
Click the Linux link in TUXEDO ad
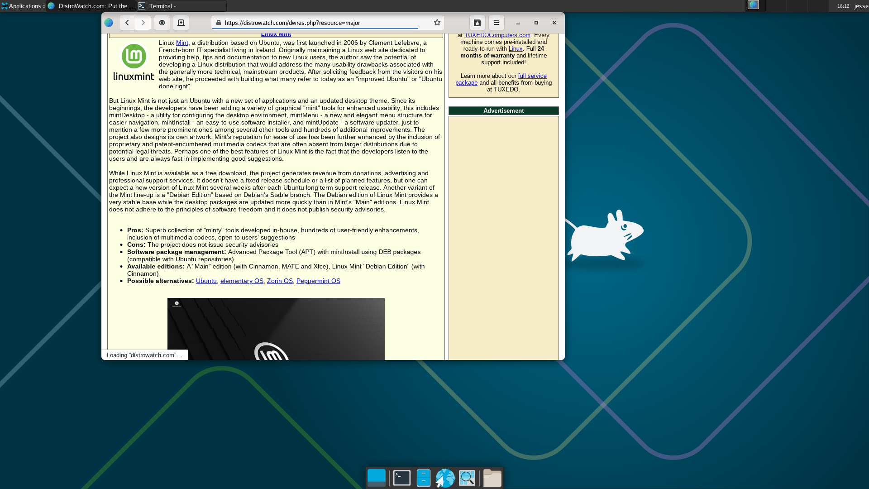tap(516, 48)
